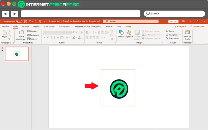Toggle underline S formatting

[x=51, y=37]
